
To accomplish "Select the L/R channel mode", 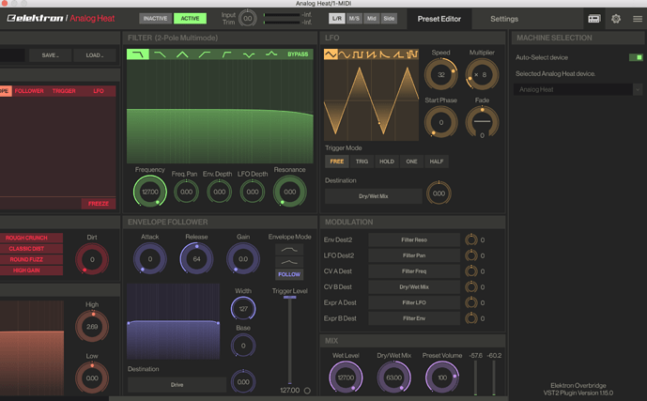I will click(337, 19).
